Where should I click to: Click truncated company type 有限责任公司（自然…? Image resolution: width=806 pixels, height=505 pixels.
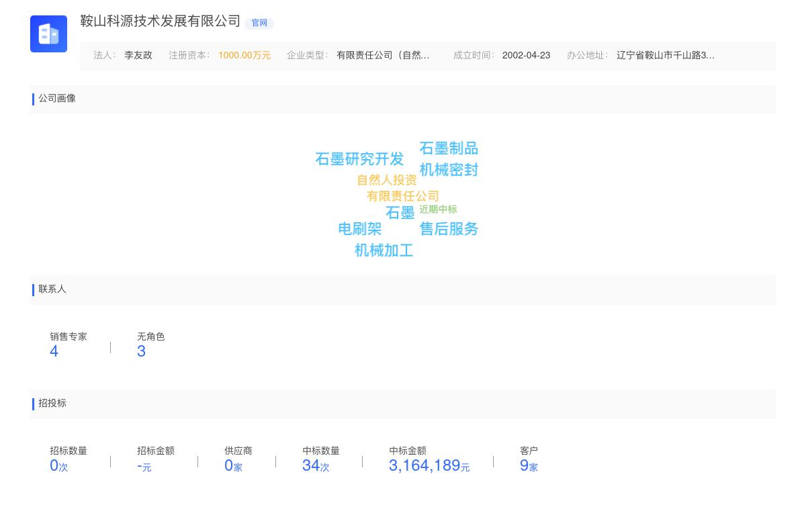383,56
